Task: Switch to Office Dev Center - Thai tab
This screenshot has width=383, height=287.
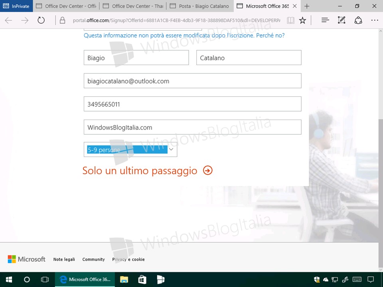Action: point(133,6)
